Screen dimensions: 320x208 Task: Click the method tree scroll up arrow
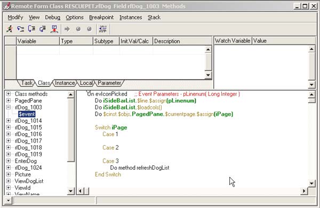click(x=70, y=94)
